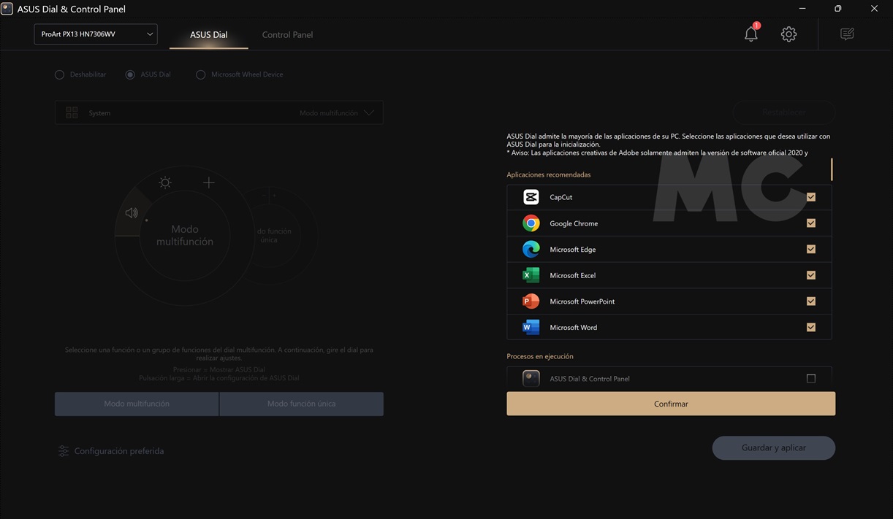This screenshot has width=893, height=519.
Task: Open the ProArt PX13 device dropdown
Action: point(96,34)
